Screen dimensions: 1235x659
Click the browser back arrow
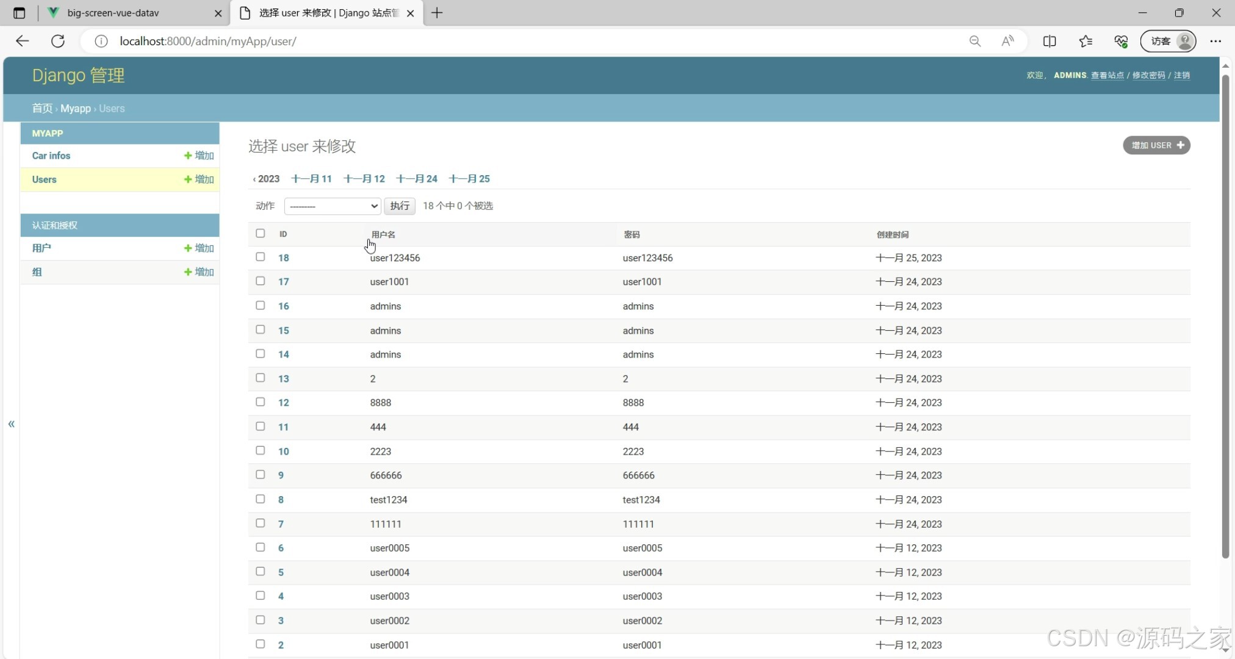(23, 41)
